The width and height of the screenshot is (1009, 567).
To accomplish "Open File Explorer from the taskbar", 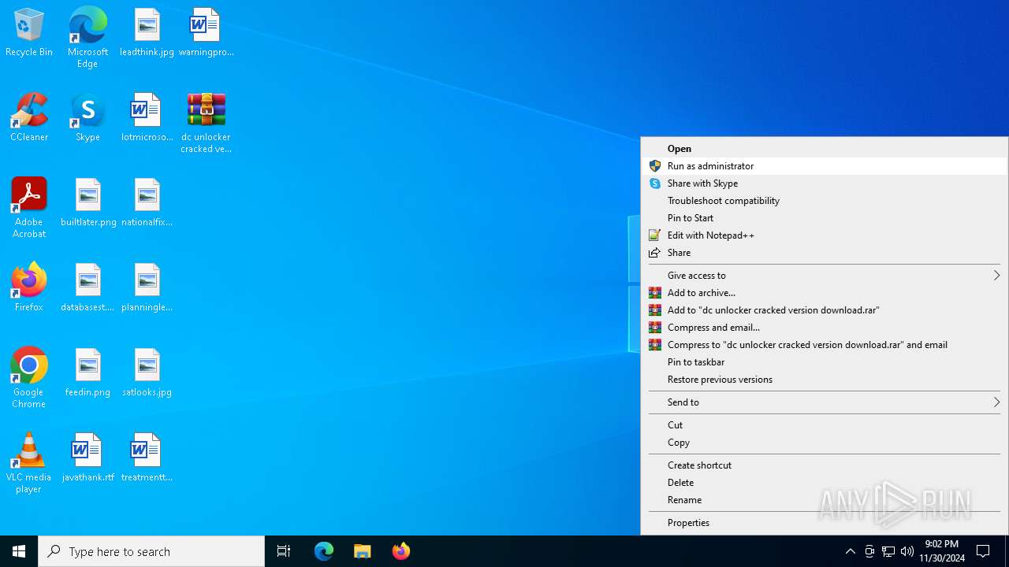I will pyautogui.click(x=363, y=551).
